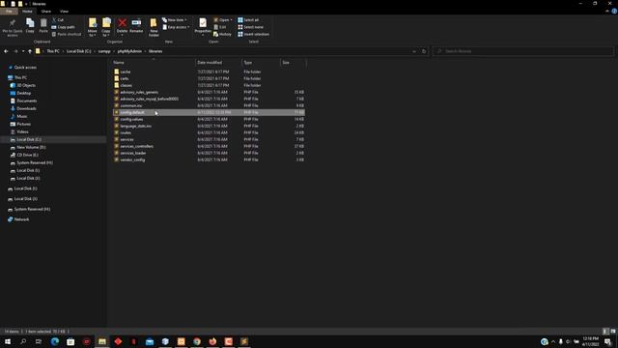The image size is (618, 348).
Task: Open the File menu tab
Action: pos(9,12)
